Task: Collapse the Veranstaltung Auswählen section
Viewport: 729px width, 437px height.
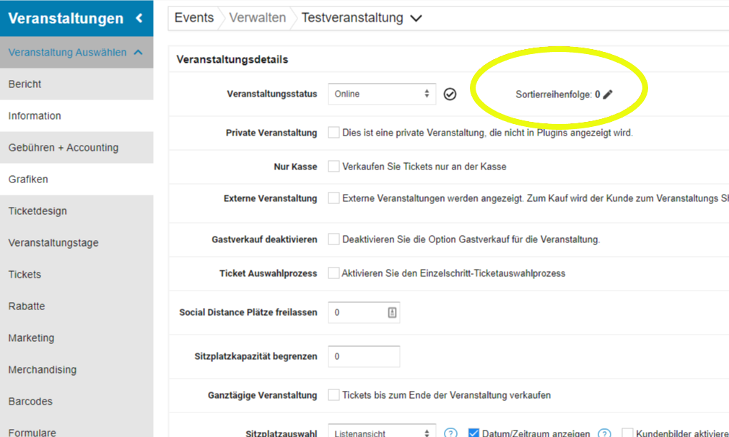Action: [x=138, y=52]
